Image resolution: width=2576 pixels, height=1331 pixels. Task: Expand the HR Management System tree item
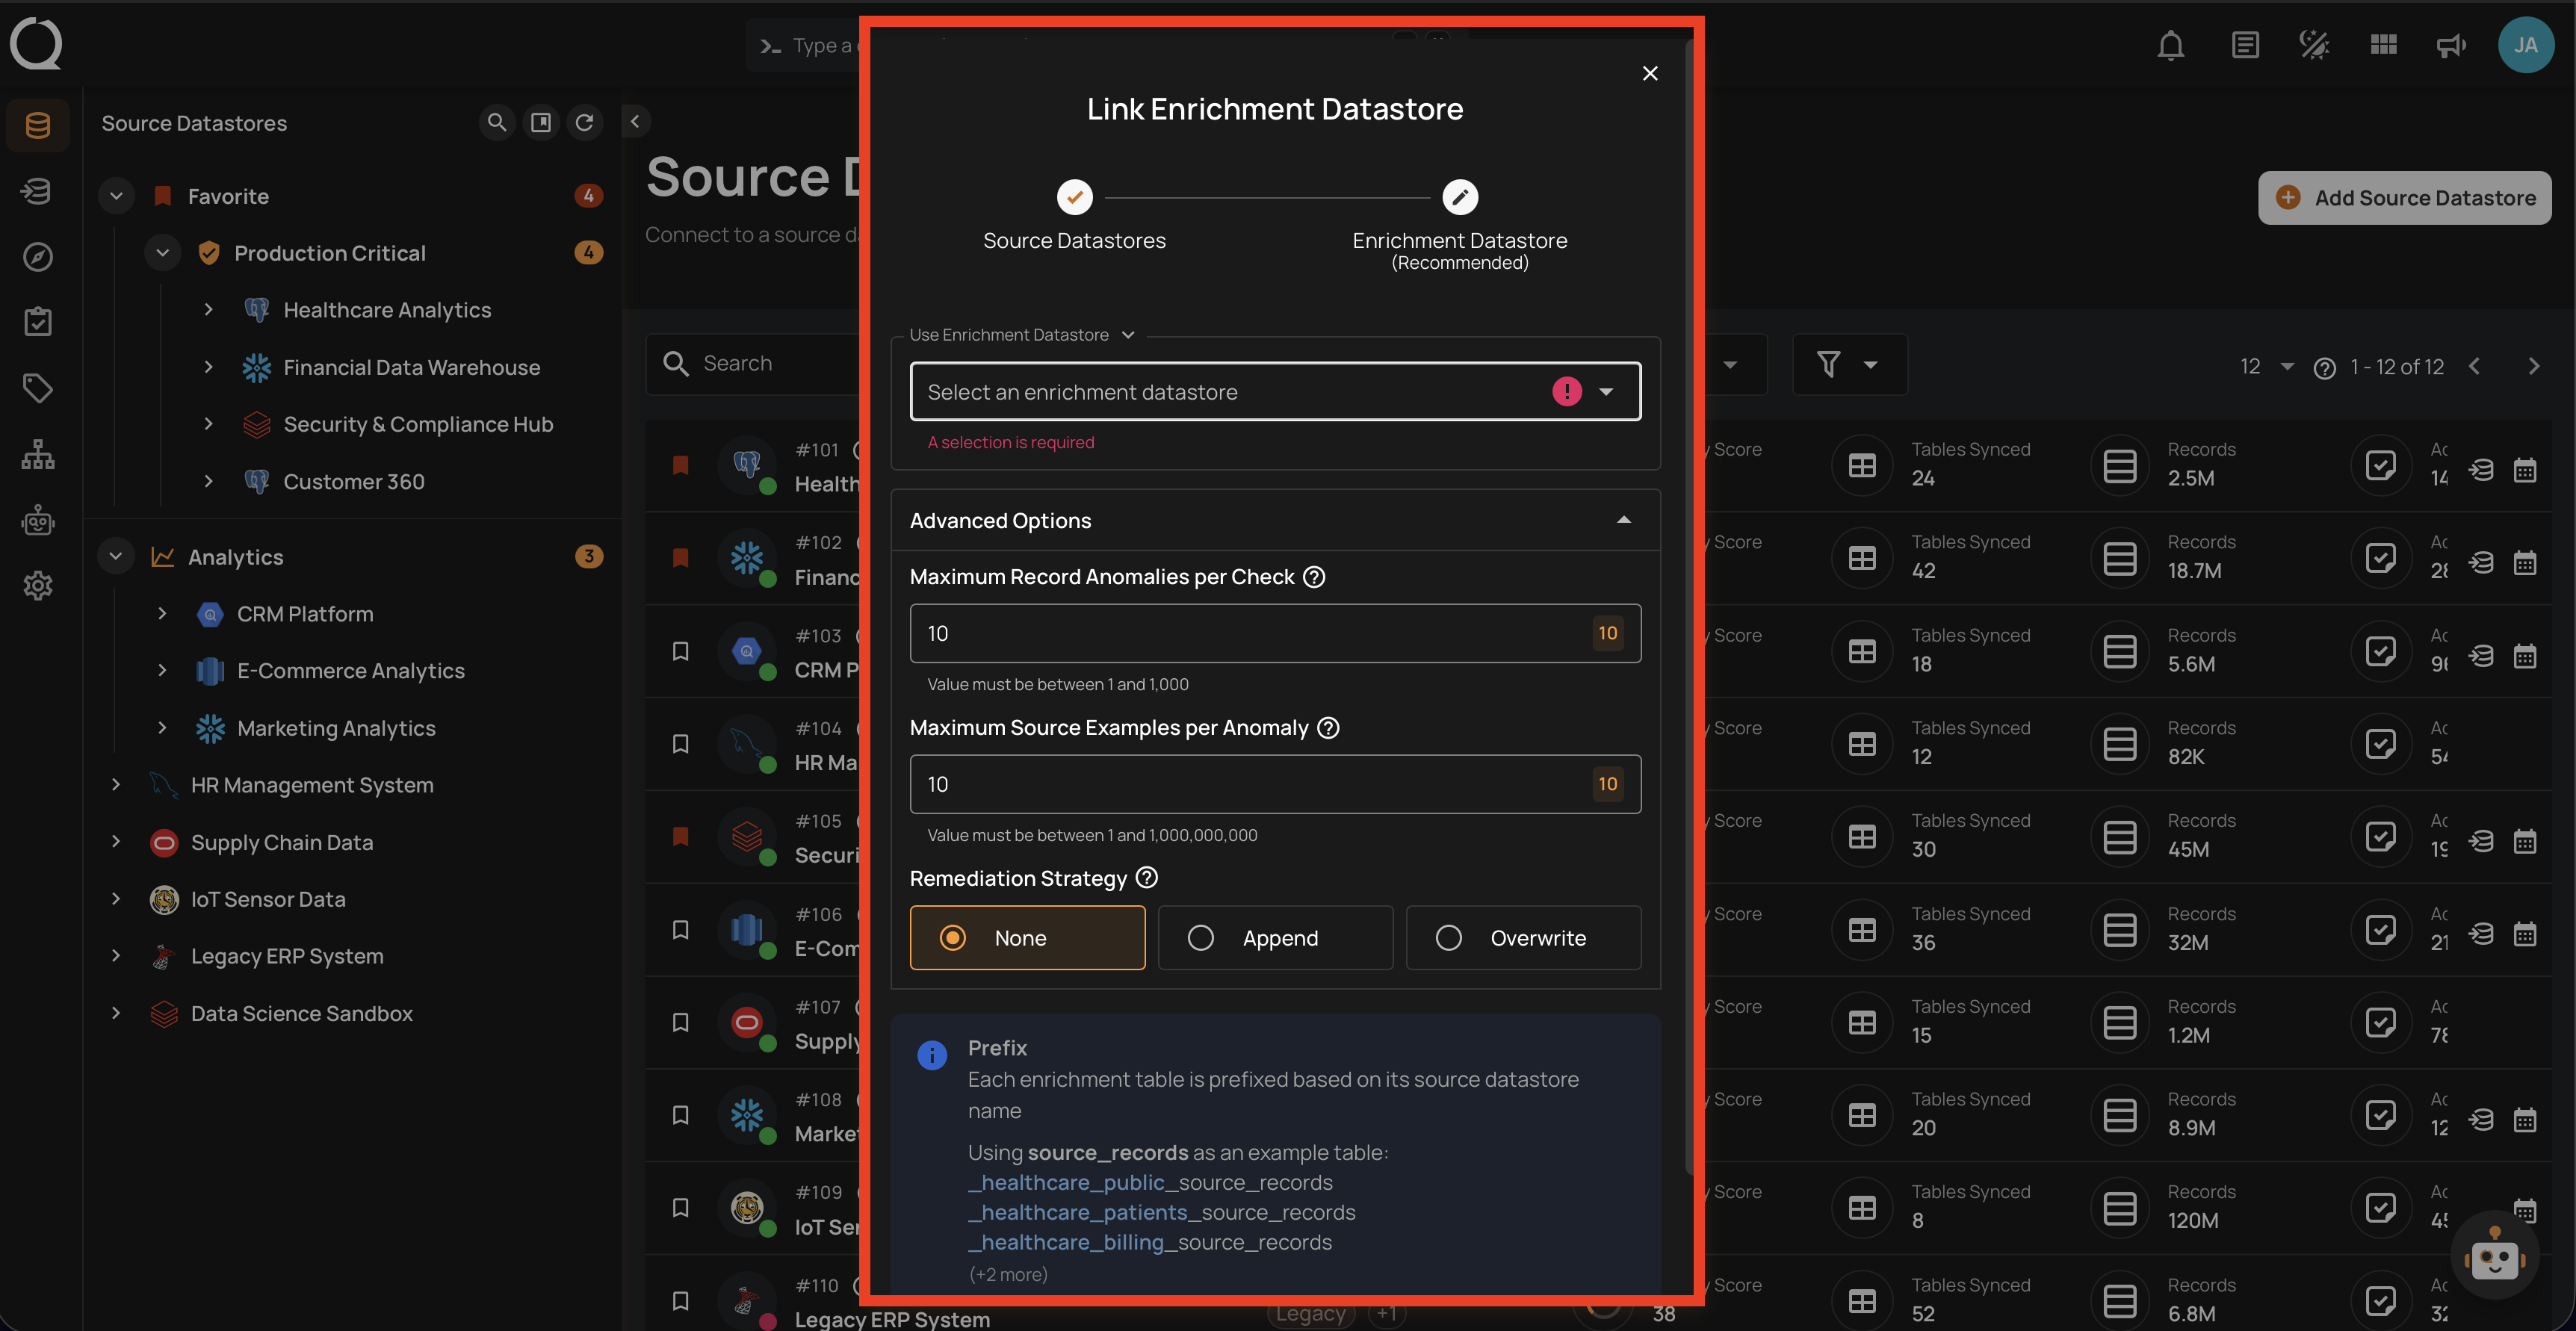tap(116, 785)
